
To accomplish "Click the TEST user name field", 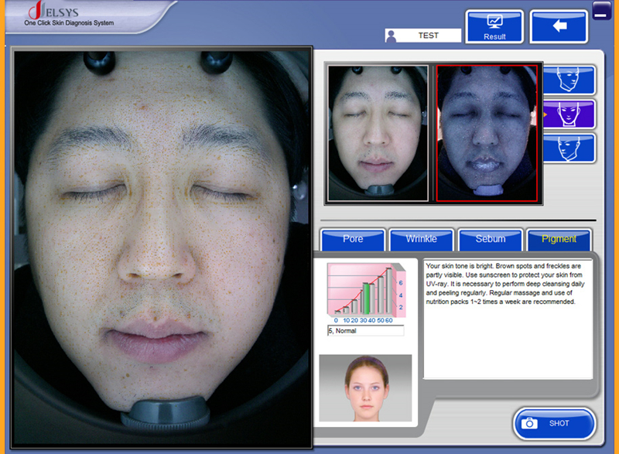I will (428, 36).
